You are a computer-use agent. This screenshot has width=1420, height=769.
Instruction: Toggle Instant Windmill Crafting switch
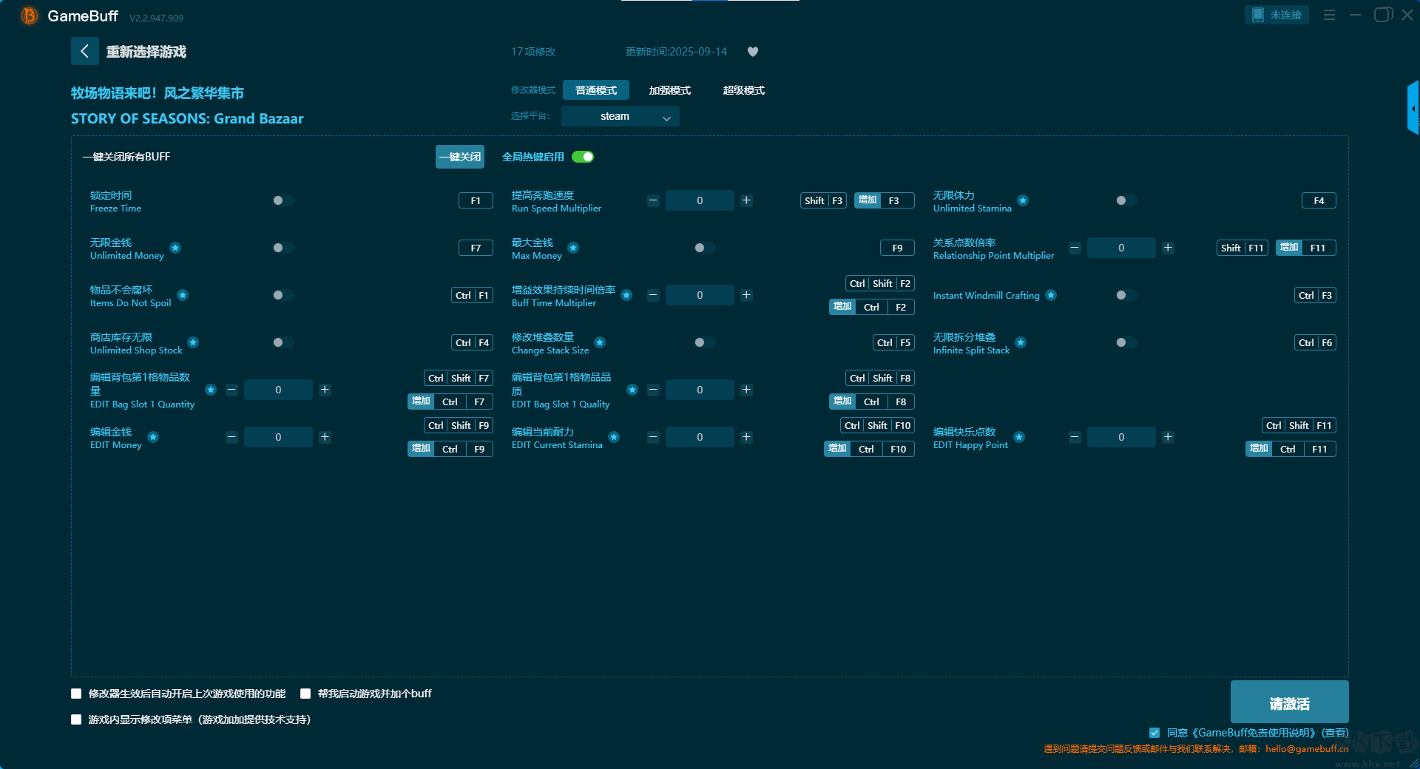1126,295
